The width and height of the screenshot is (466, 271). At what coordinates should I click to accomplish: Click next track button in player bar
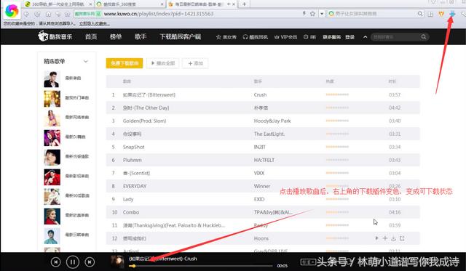[x=90, y=262]
